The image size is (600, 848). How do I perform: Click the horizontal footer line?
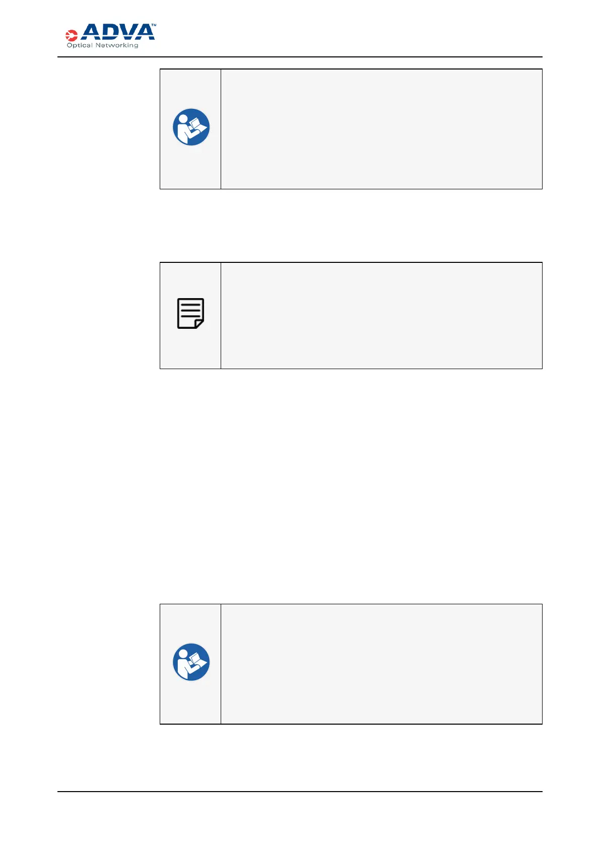click(x=300, y=792)
